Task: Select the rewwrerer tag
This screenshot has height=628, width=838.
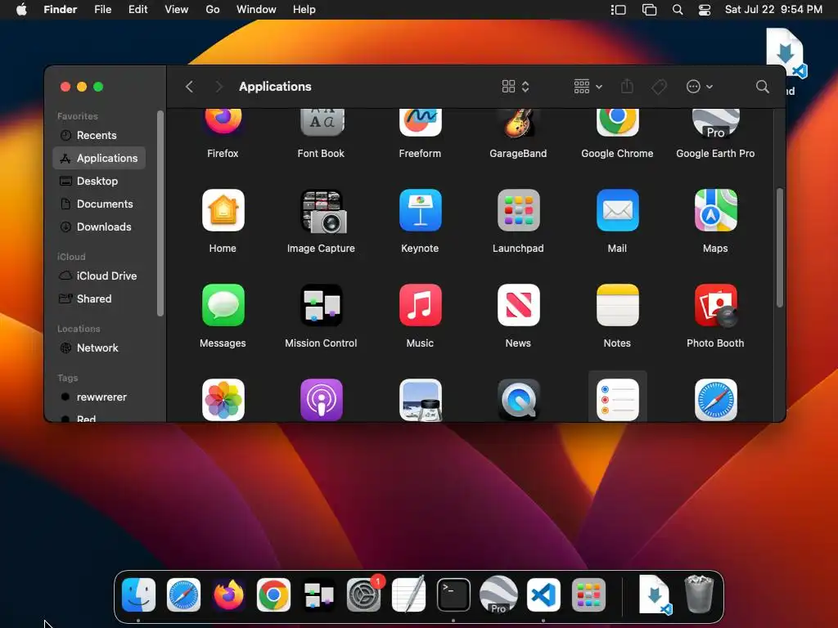Action: click(99, 397)
